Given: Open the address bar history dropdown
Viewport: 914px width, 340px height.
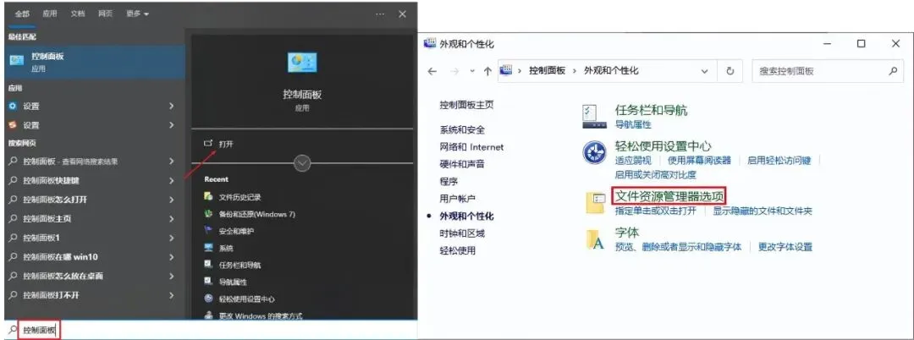Looking at the screenshot, I should (705, 71).
